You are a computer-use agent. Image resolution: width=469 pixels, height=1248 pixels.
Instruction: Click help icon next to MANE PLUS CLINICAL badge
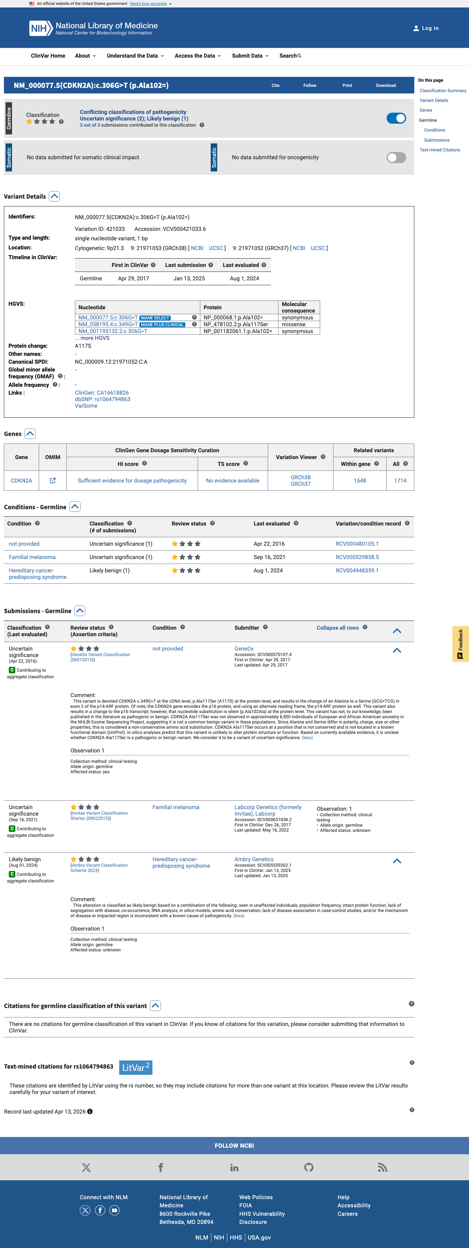pos(194,325)
